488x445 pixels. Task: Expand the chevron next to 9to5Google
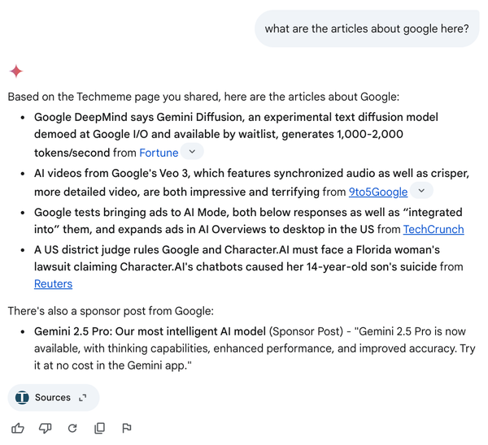coord(421,191)
